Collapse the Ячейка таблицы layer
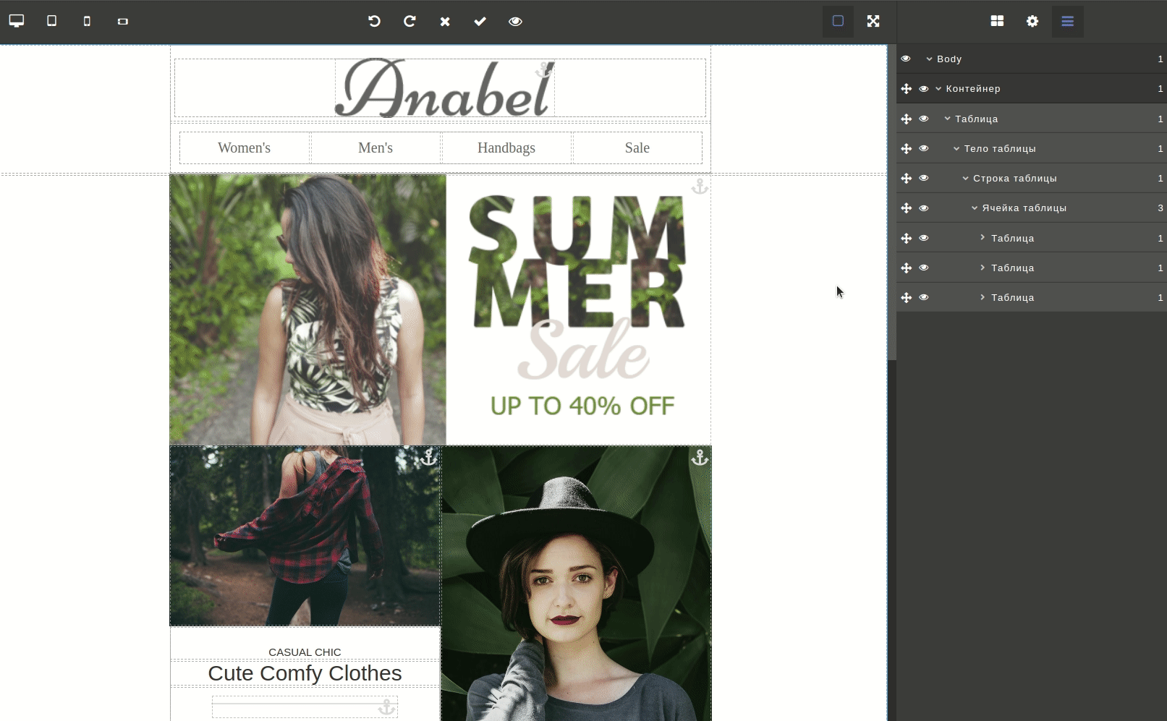The height and width of the screenshot is (721, 1167). coord(975,208)
